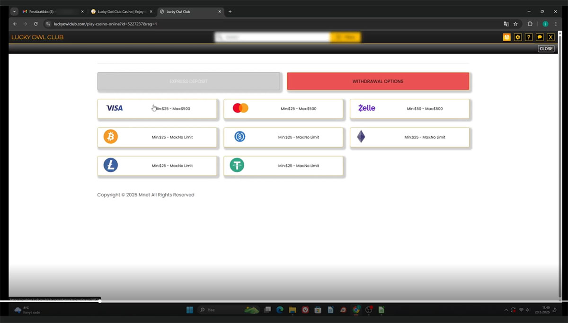Click the copyright 2025 Mnet text
The image size is (568, 323).
(x=146, y=195)
